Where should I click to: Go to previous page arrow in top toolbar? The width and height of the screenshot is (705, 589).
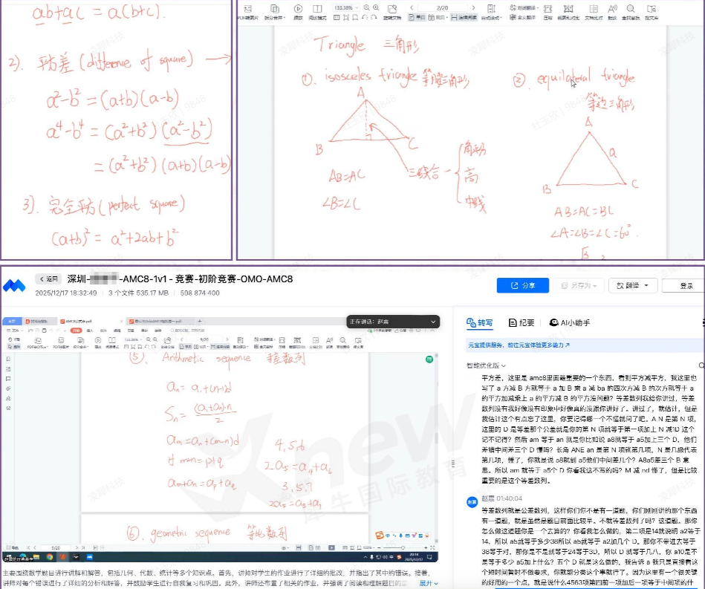[x=412, y=7]
